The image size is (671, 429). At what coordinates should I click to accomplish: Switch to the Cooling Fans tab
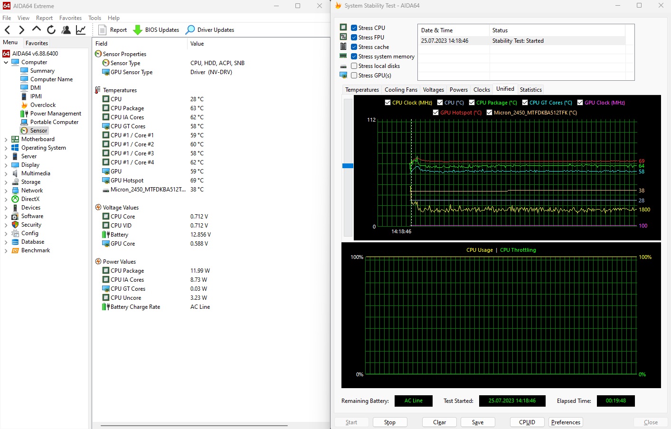(x=401, y=90)
